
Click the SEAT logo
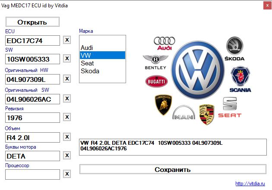(x=230, y=107)
